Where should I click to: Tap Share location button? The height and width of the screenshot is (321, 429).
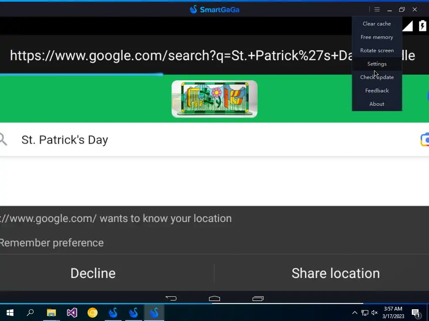point(336,273)
